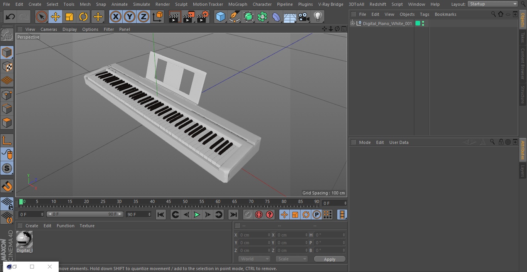Open the Structure side tab
The height and width of the screenshot is (272, 527).
click(523, 95)
